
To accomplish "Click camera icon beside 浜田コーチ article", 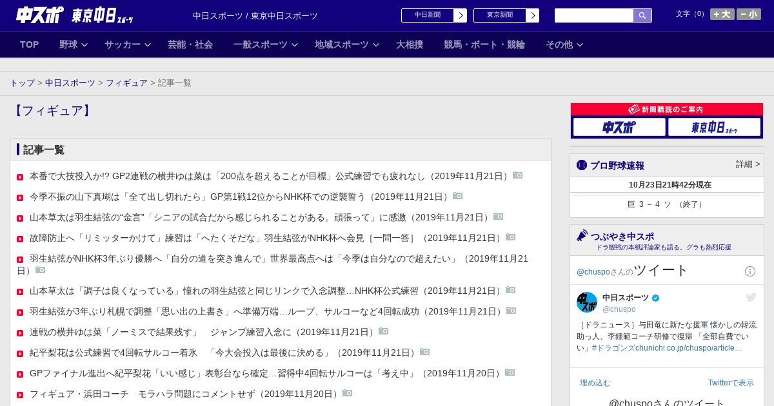I will pyautogui.click(x=347, y=393).
